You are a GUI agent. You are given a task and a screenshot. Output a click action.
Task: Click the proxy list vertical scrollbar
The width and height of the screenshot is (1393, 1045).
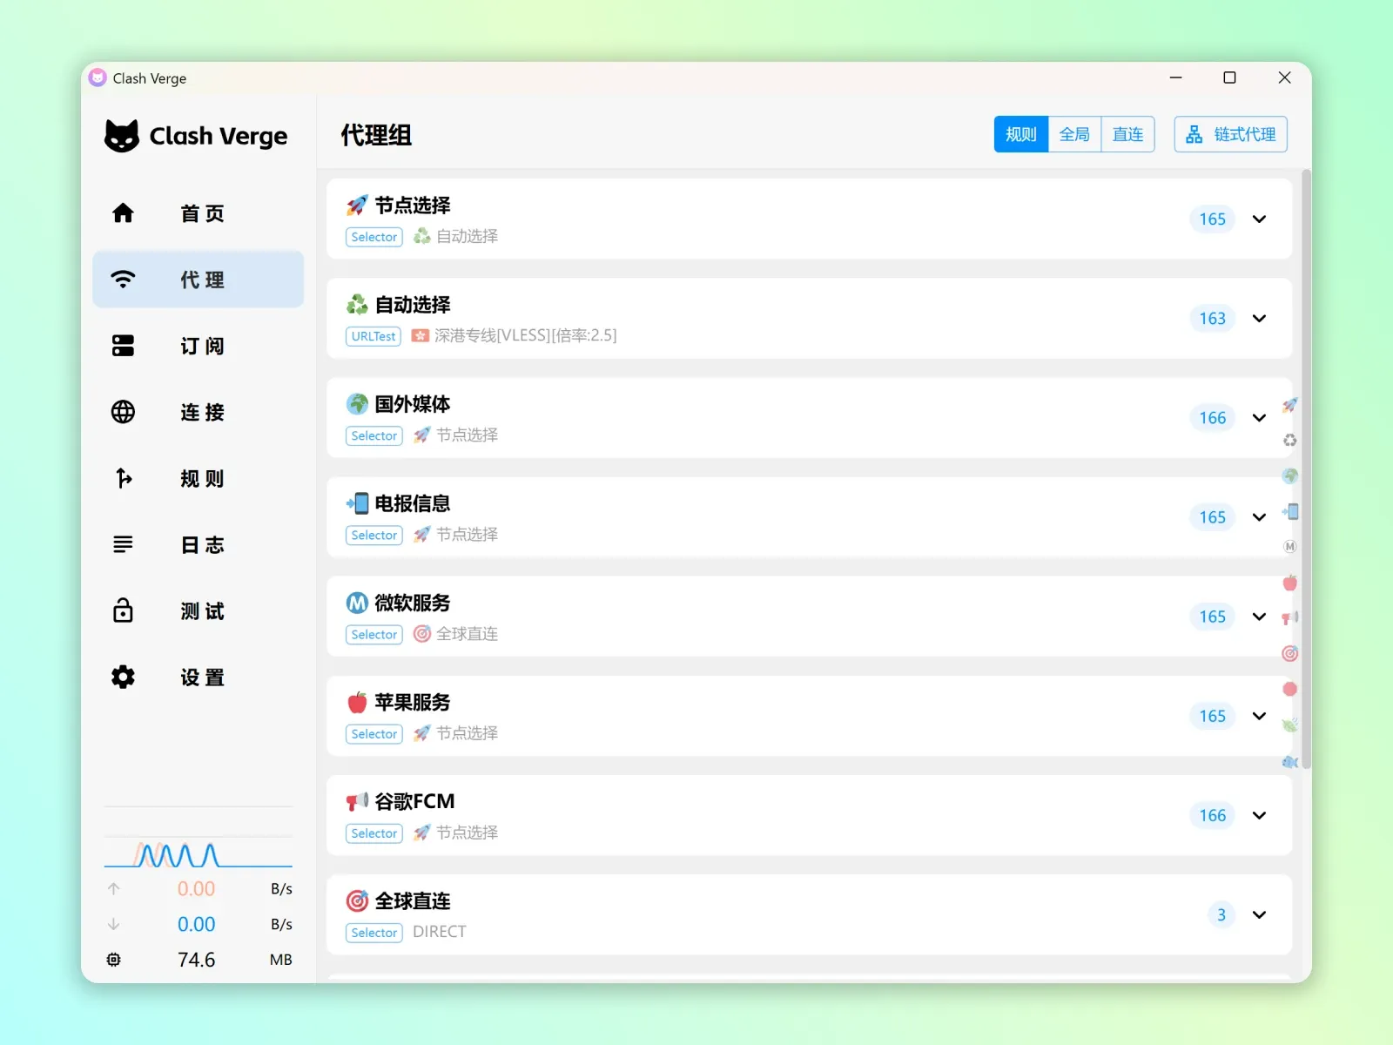coord(1306,470)
